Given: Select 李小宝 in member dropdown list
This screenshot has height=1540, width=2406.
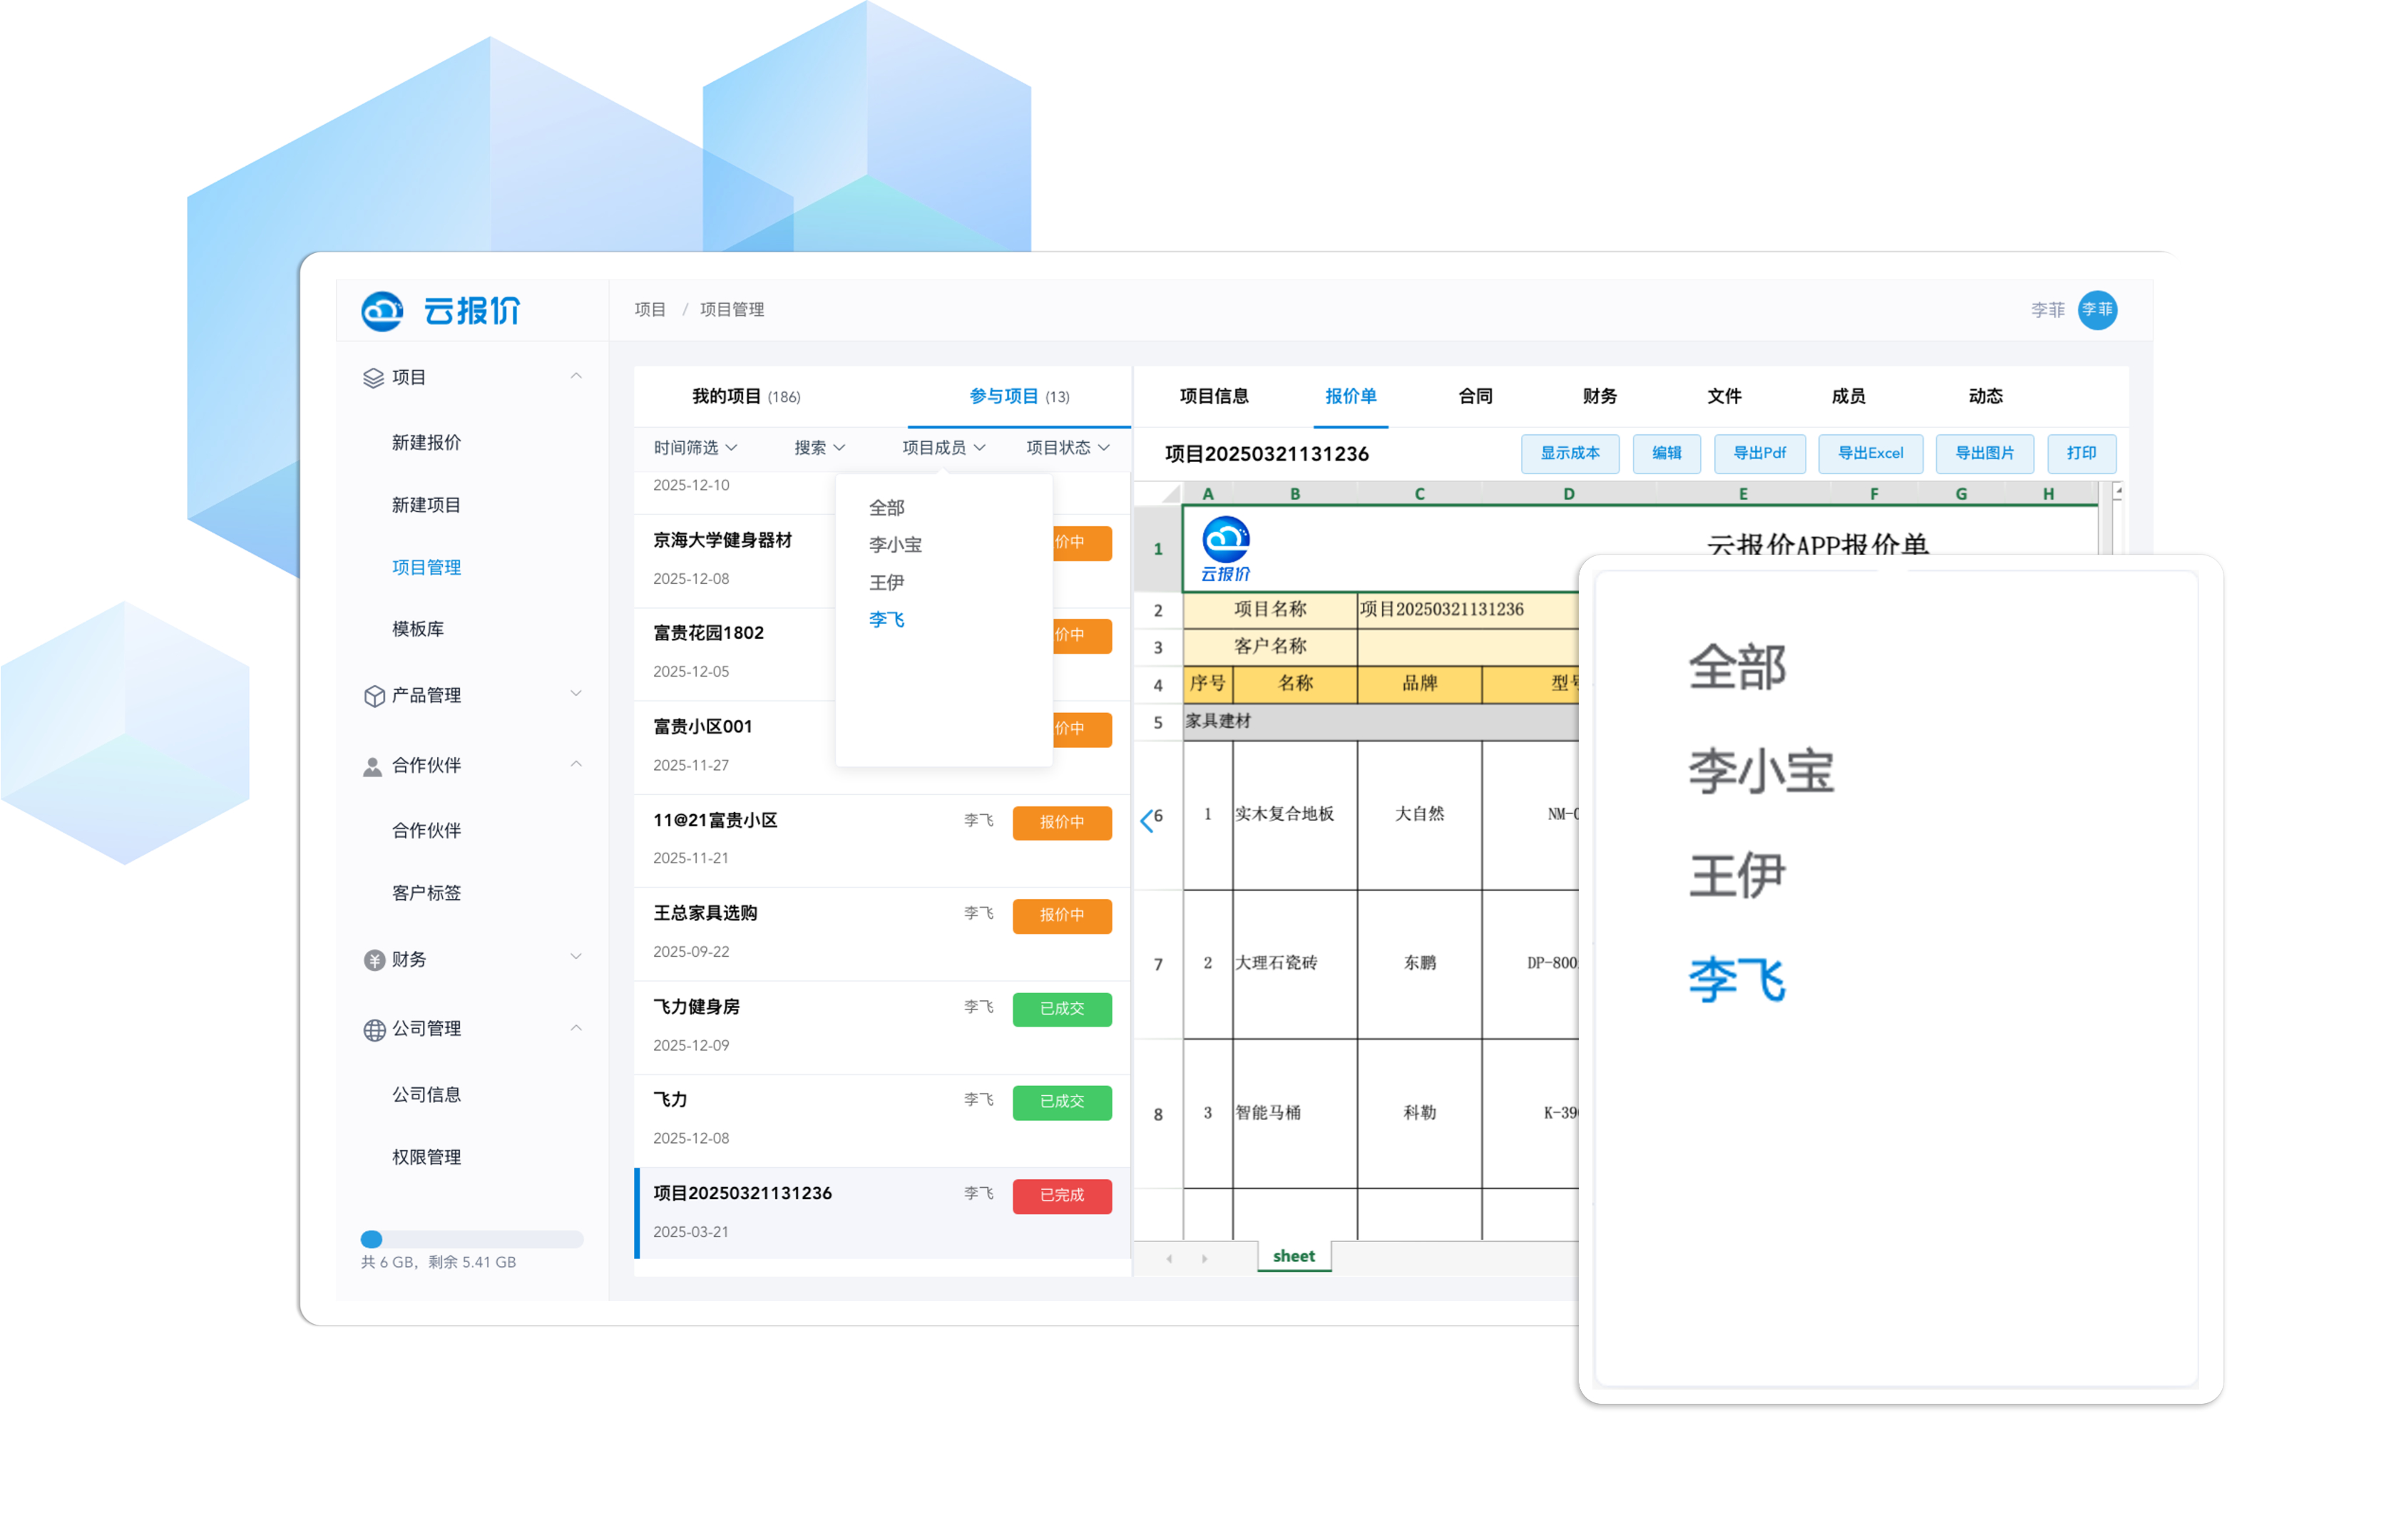Looking at the screenshot, I should tap(895, 545).
